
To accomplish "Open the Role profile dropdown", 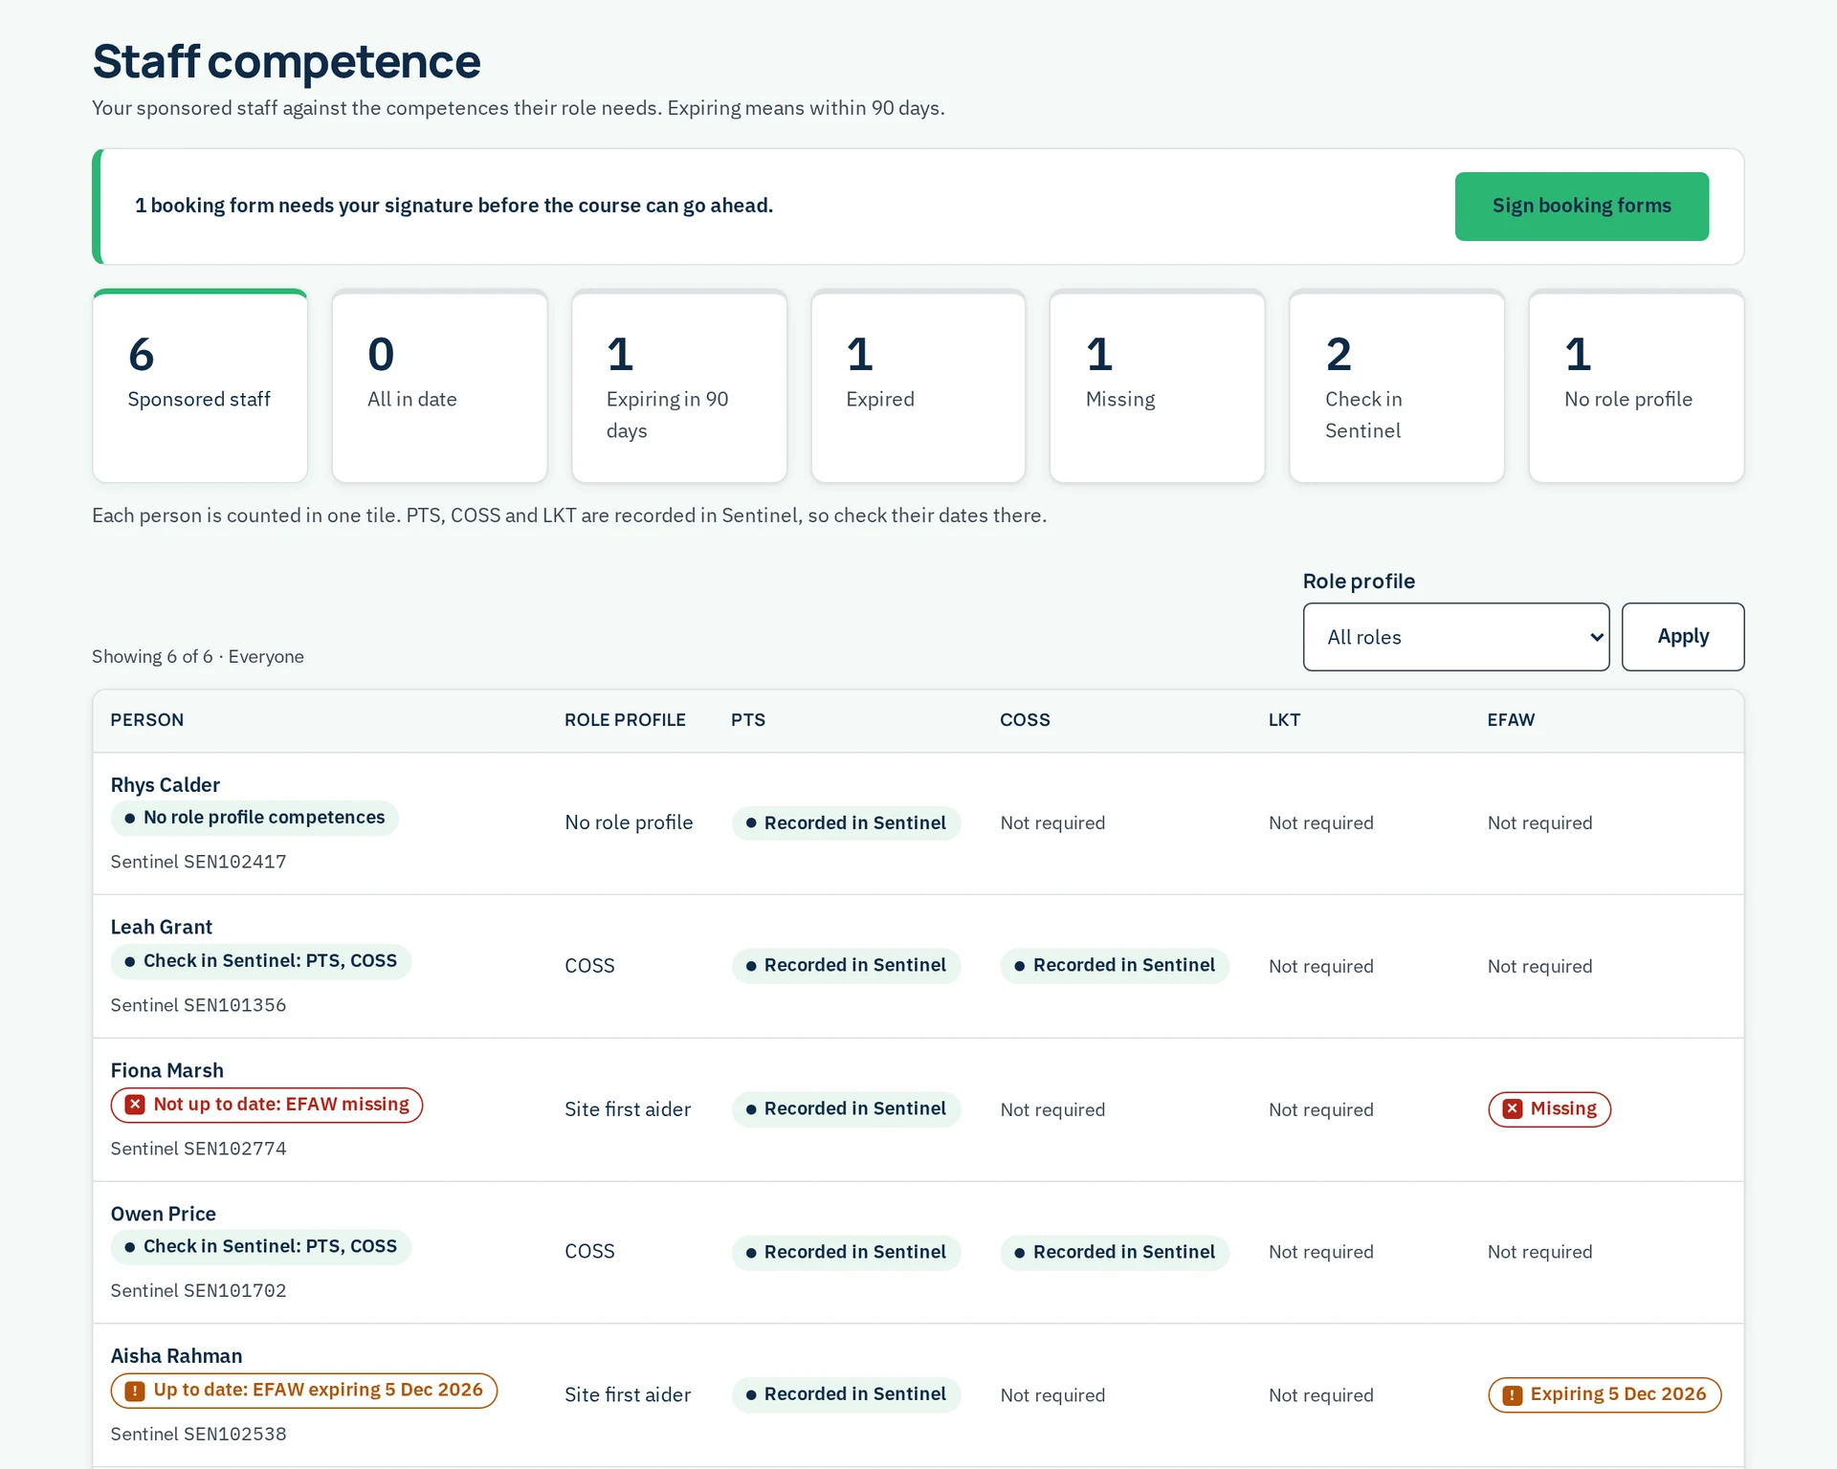I will [x=1456, y=637].
